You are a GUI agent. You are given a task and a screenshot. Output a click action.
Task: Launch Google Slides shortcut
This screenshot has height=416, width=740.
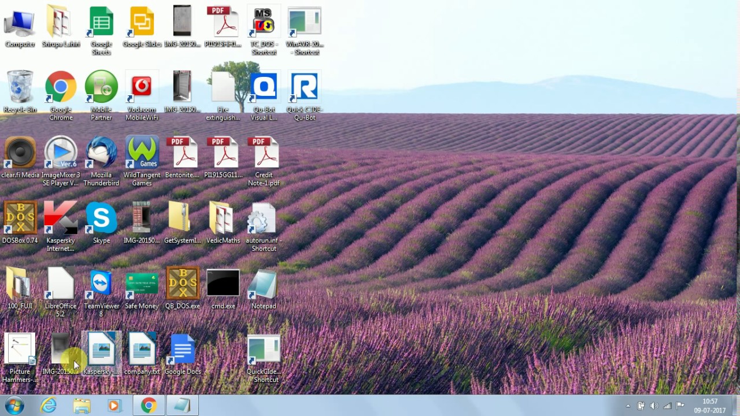(142, 28)
